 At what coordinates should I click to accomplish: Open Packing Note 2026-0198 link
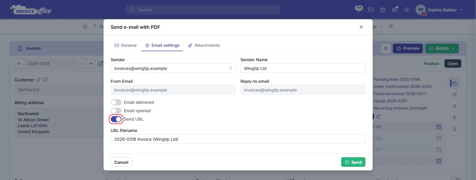(397, 79)
